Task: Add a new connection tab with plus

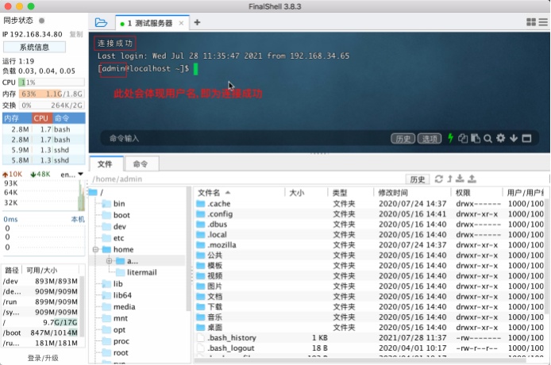Action: click(197, 22)
